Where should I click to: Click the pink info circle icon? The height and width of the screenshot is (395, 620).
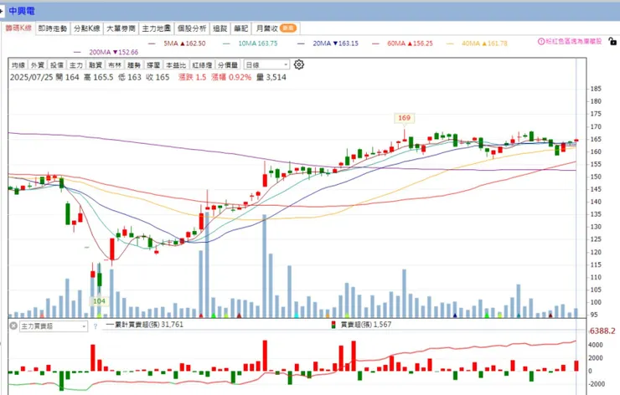coord(541,42)
